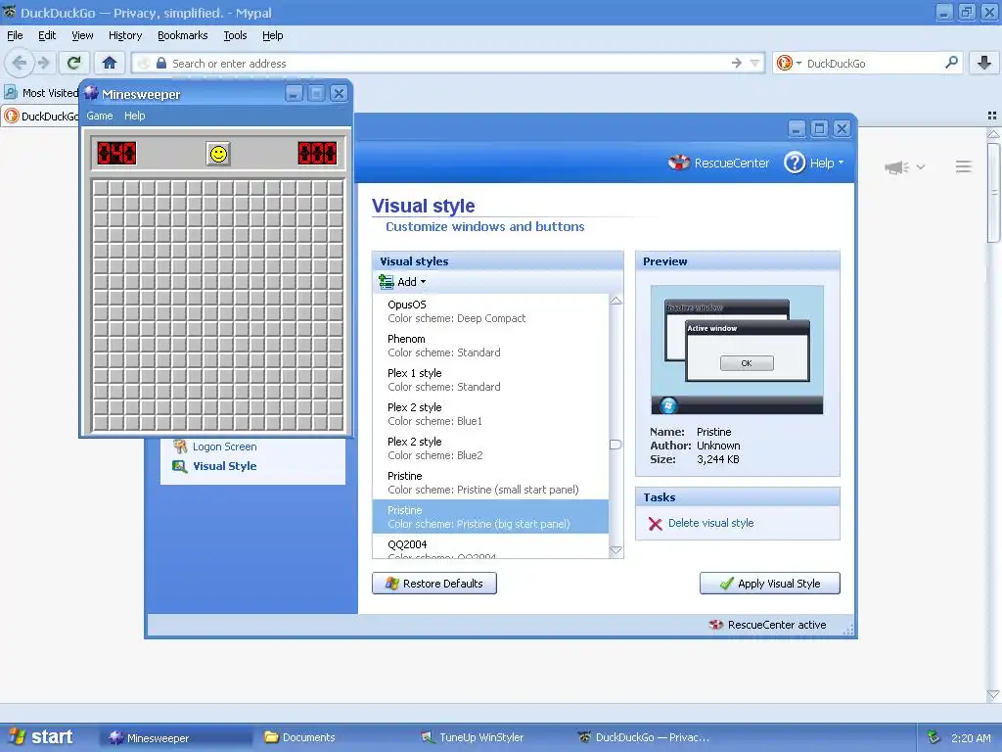Click the visual styles list scrollbar thumb

pyautogui.click(x=616, y=445)
